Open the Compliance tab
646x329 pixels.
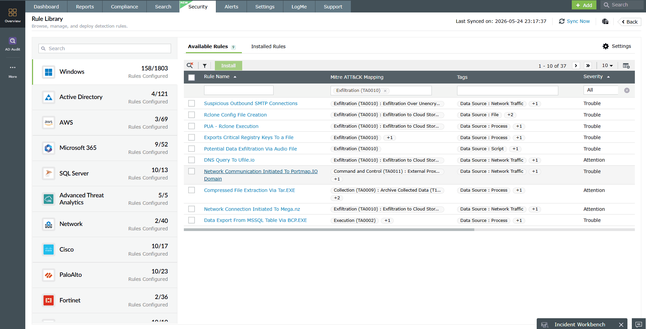point(124,6)
